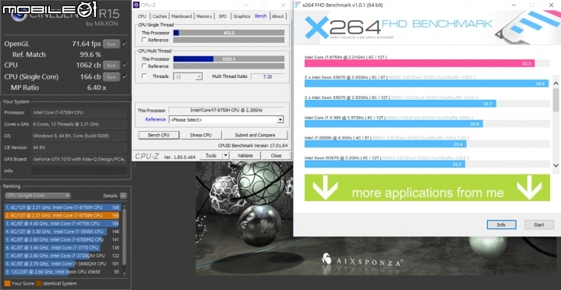Toggle the CPU (Single Core) checkmark
Image resolution: width=561 pixels, height=290 pixels.
(125, 76)
